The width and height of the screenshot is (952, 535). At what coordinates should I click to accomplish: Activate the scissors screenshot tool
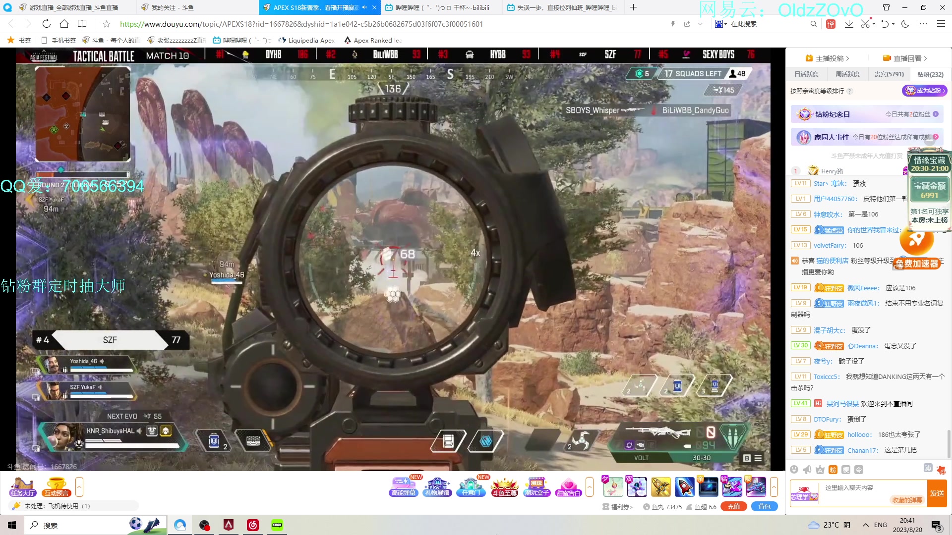pos(865,24)
